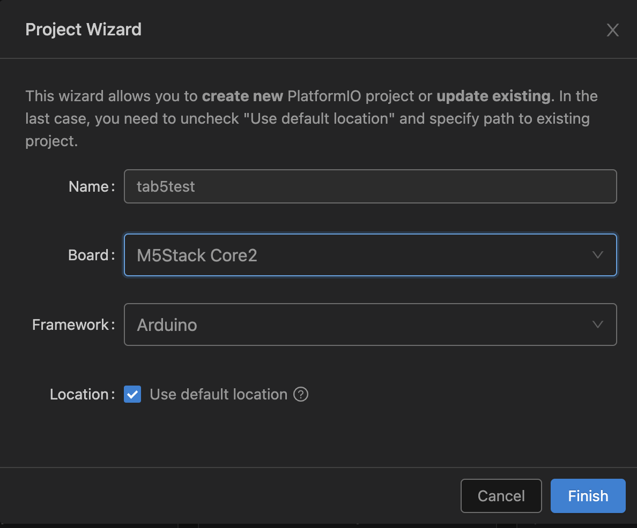
Task: Click the Name field containing tab5test
Action: coord(370,186)
